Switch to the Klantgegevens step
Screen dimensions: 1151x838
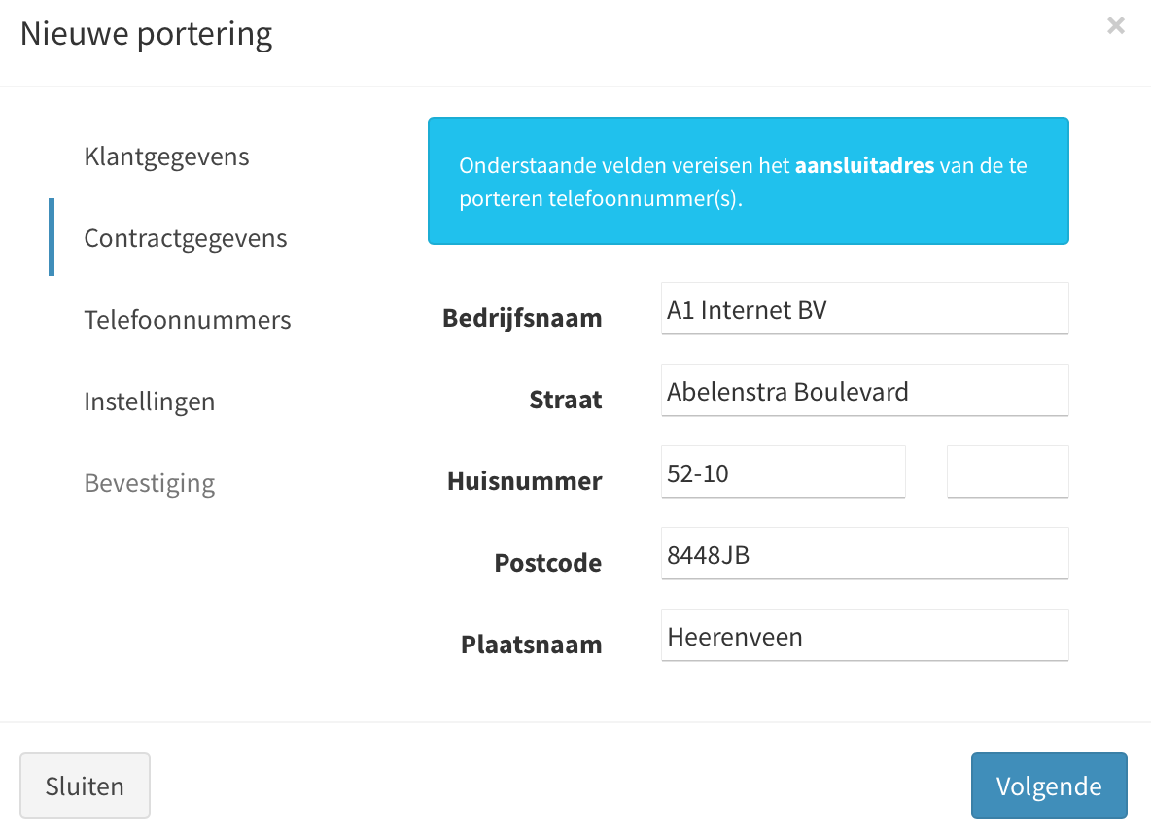[166, 156]
